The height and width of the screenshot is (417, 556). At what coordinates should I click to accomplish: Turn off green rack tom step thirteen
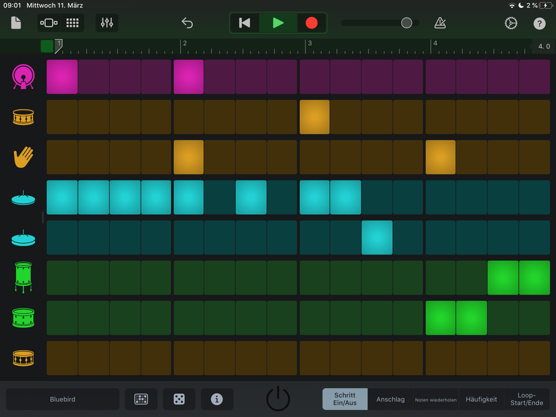[x=440, y=318]
